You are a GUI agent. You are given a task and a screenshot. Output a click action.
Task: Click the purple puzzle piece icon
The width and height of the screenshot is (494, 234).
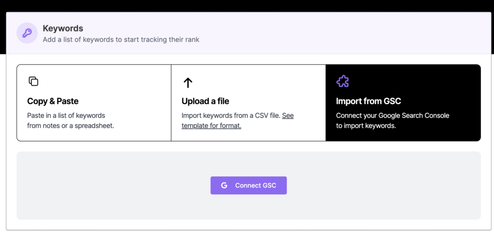tap(343, 81)
